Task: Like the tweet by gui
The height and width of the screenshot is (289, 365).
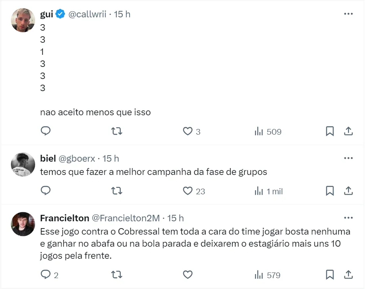Action: [188, 131]
